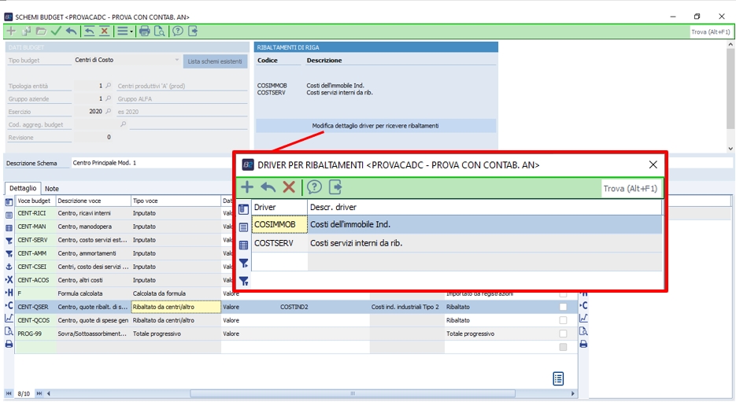Click the open folder icon in main toolbar

coord(41,31)
